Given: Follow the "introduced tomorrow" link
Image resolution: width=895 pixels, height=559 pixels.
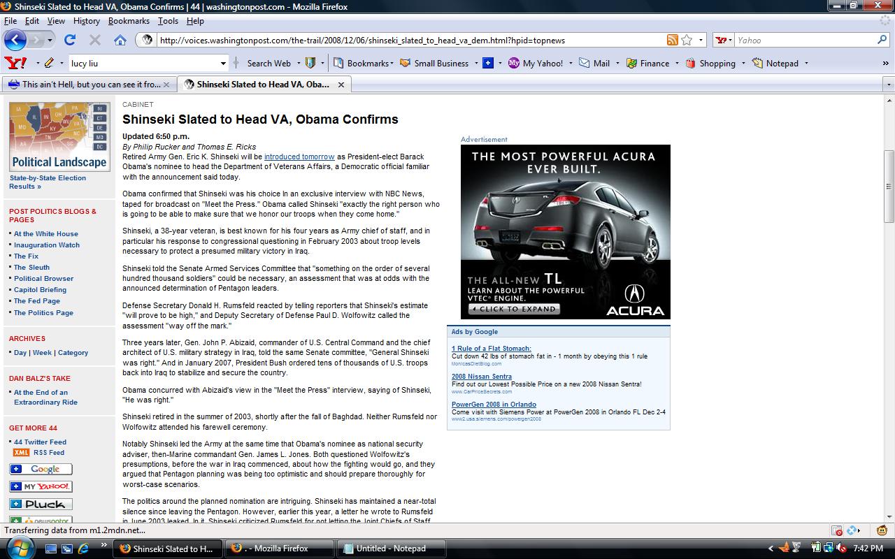Looking at the screenshot, I should (x=299, y=157).
